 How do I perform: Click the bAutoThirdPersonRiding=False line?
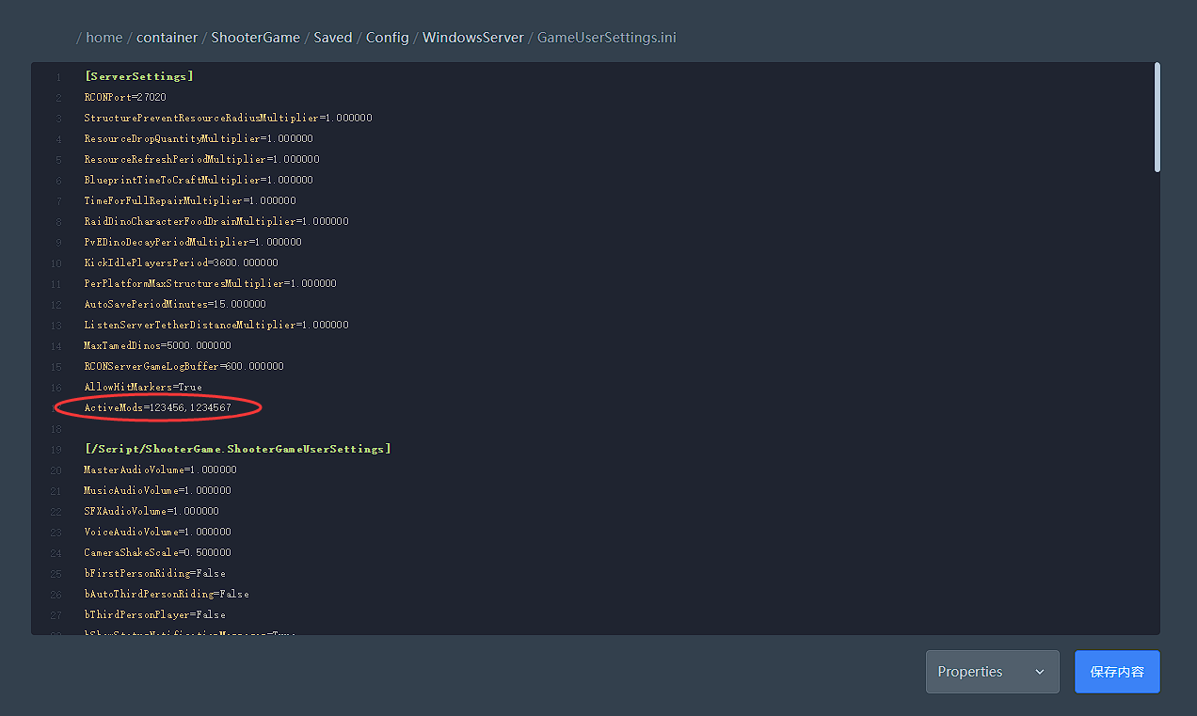click(167, 594)
